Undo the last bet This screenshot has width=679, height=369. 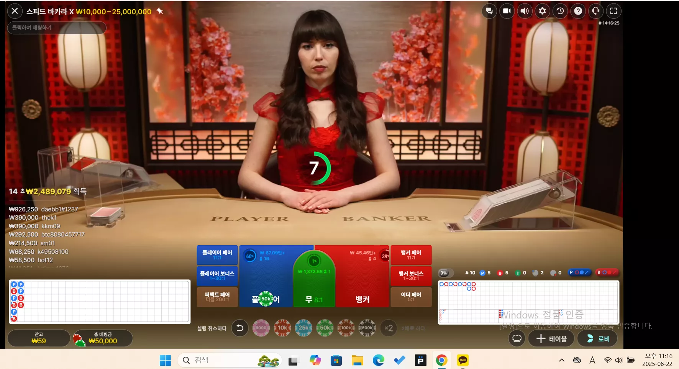pos(240,328)
